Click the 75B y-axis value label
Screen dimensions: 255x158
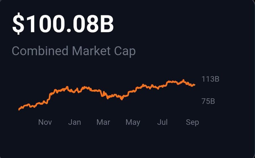click(x=208, y=101)
